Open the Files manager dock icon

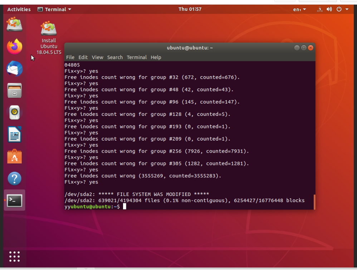coord(15,90)
